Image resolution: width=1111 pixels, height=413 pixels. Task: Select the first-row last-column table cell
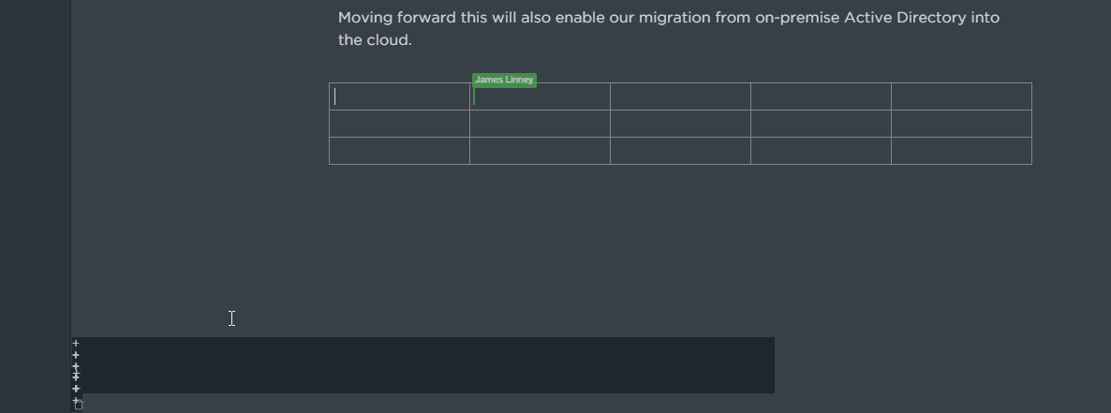tap(961, 96)
